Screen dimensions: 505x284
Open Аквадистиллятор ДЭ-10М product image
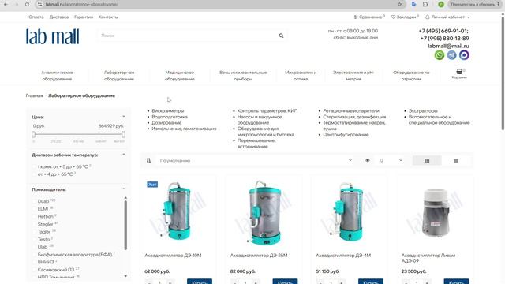(x=179, y=212)
